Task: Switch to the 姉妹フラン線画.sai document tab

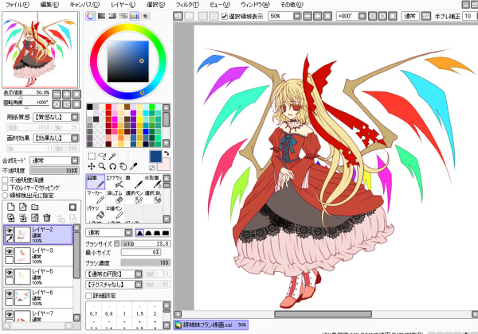Action: click(x=211, y=325)
